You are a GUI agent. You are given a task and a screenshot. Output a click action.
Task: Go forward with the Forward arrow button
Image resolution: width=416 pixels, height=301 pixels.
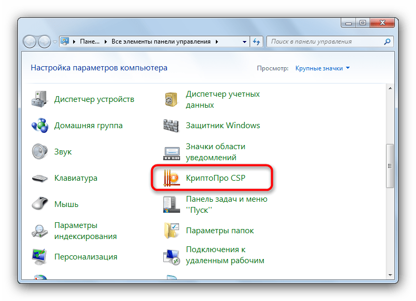(44, 42)
